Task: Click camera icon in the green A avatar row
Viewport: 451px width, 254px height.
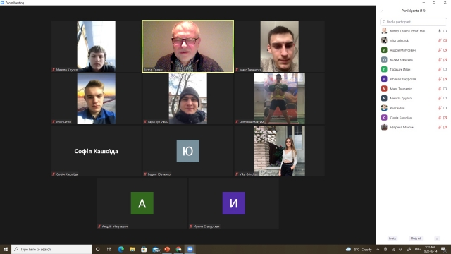Action: [x=445, y=50]
